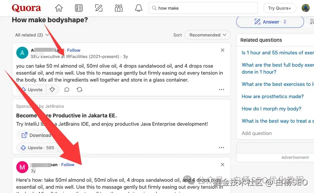This screenshot has width=314, height=193.
Task: Open the pink 'M' author avatar
Action: 22,167
